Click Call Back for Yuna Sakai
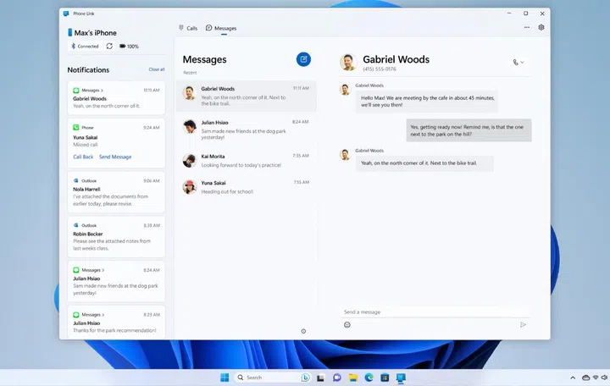Viewport: 610px width, 386px height. 83,157
